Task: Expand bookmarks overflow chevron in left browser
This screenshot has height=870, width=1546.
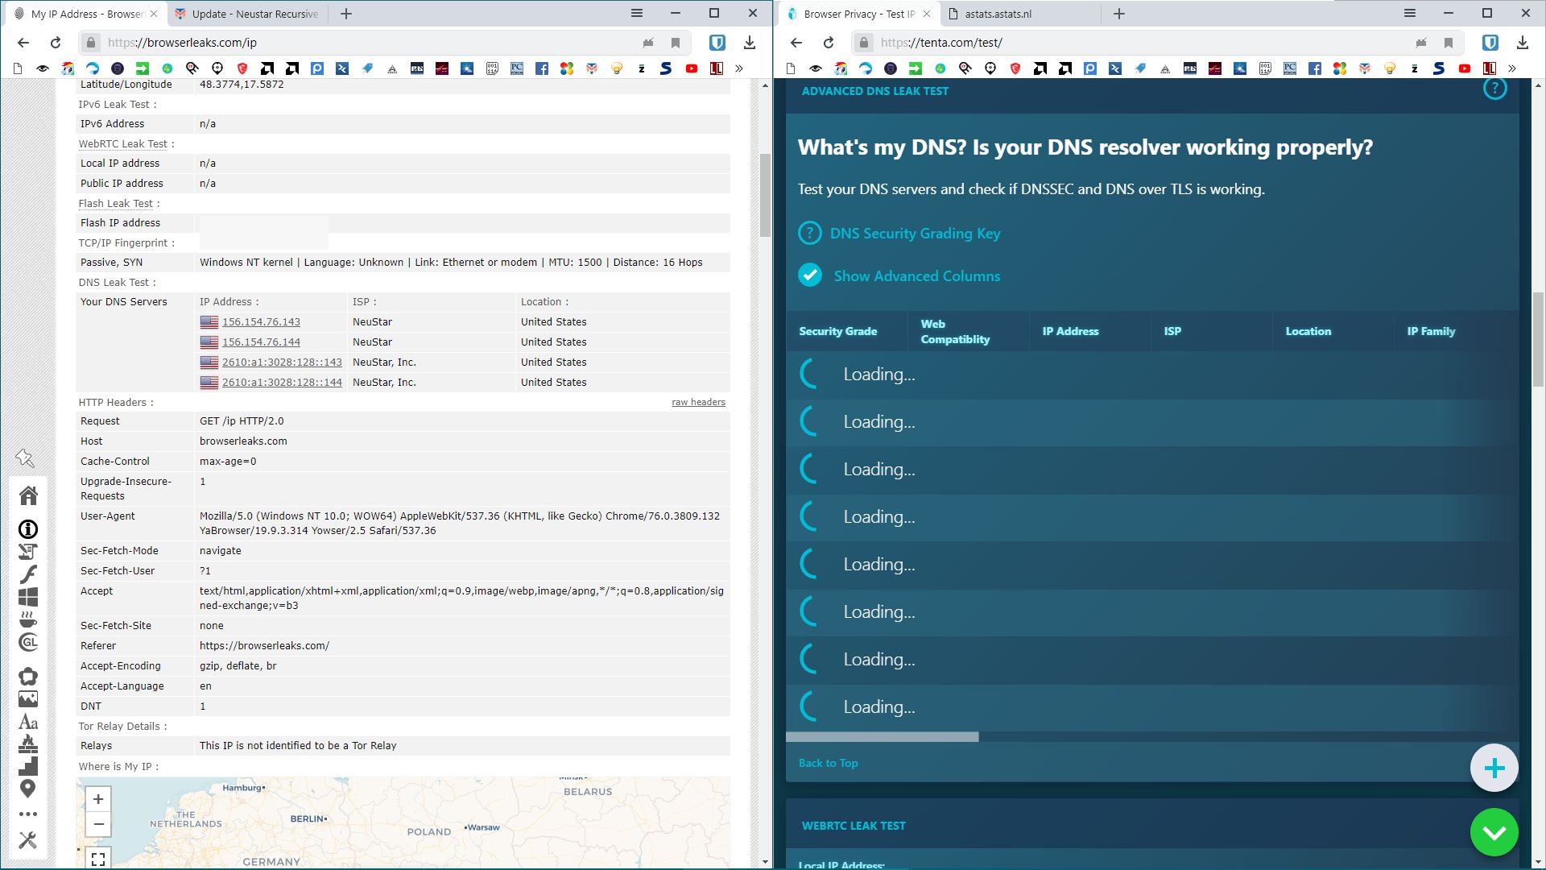Action: coord(739,68)
